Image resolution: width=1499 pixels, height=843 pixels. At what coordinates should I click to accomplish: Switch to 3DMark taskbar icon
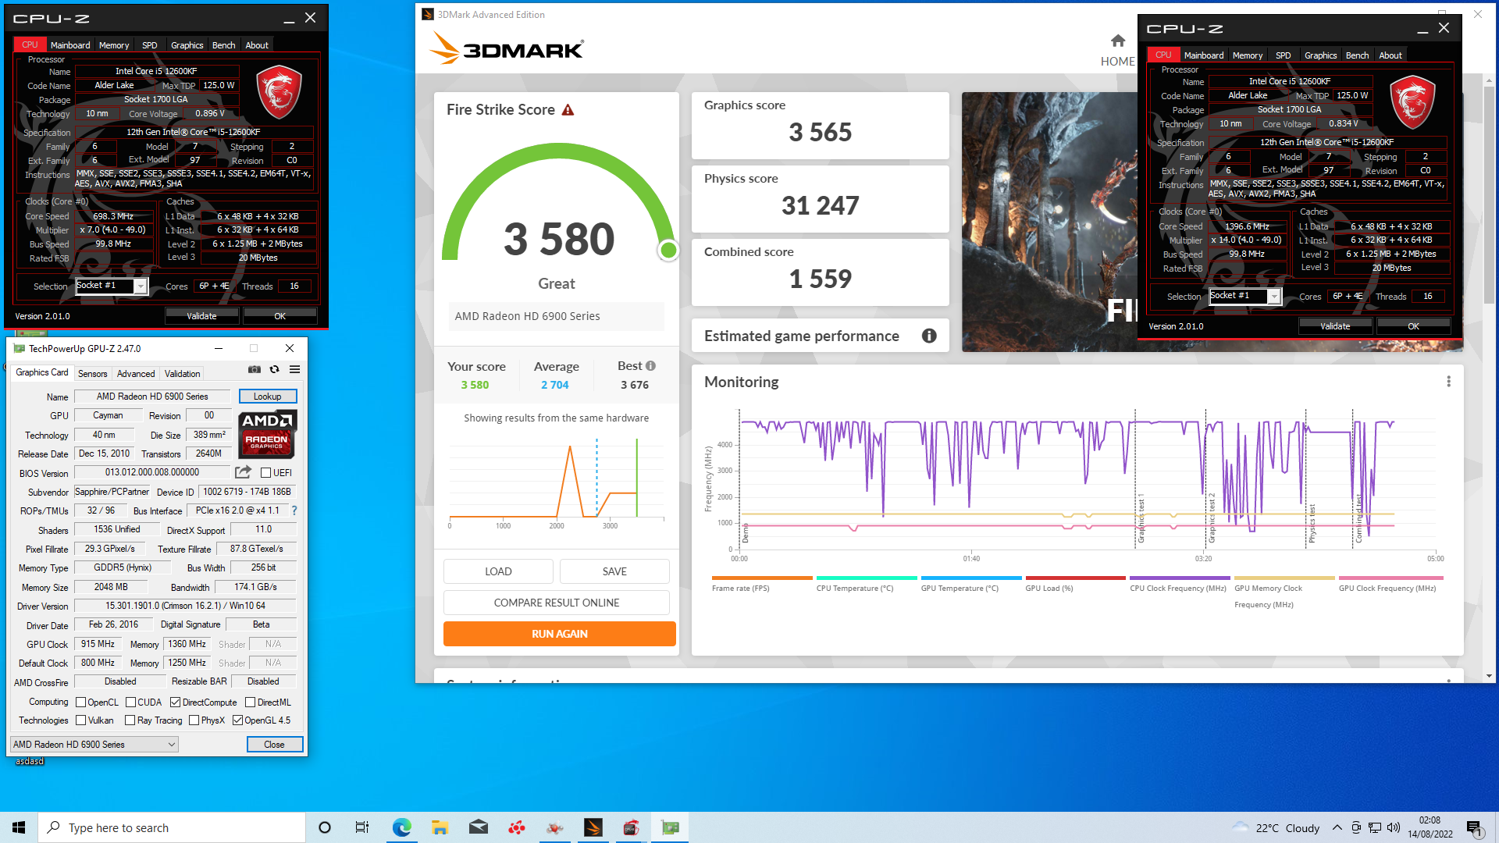[593, 827]
